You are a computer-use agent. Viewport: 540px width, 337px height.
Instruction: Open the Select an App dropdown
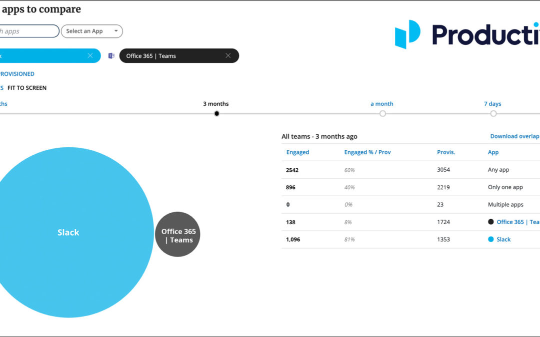(x=92, y=31)
